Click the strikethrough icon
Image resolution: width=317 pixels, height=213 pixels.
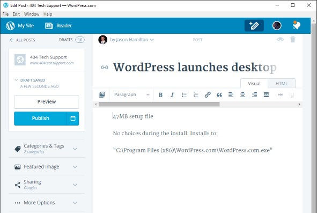pyautogui.click(x=280, y=94)
